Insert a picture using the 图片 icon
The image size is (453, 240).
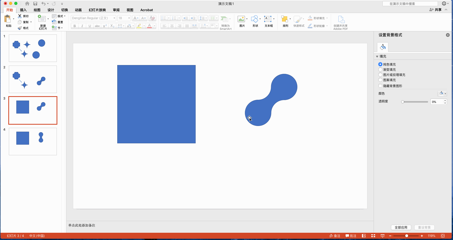point(241,19)
